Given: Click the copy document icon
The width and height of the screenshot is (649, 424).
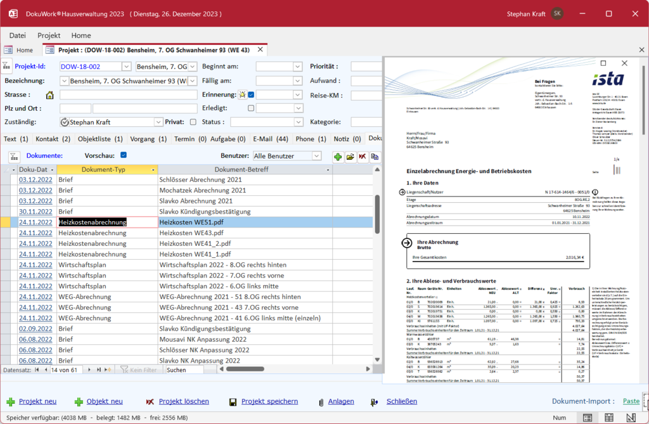Looking at the screenshot, I should 375,157.
